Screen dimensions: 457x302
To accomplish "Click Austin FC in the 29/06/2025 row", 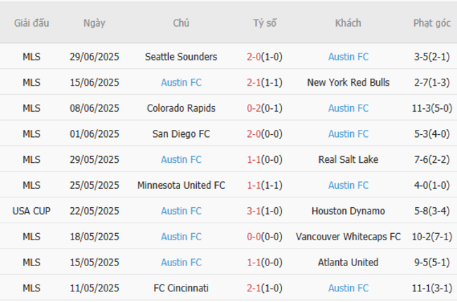I will point(348,57).
